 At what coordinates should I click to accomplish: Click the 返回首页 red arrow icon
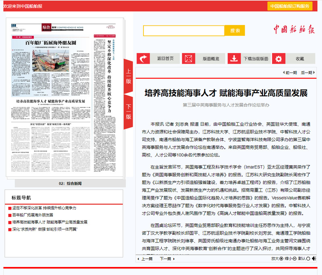point(144,58)
